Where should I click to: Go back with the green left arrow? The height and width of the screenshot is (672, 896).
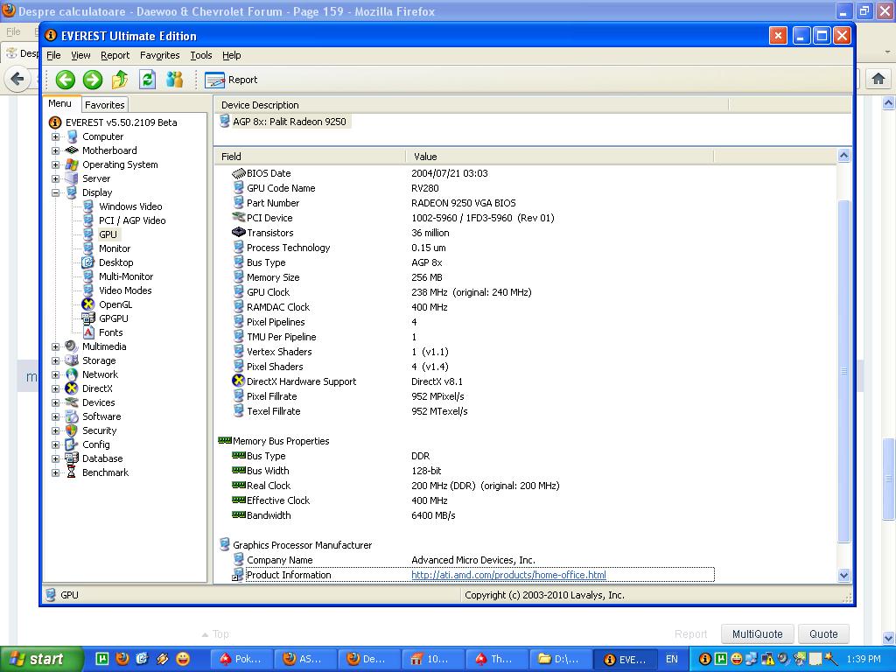point(65,80)
